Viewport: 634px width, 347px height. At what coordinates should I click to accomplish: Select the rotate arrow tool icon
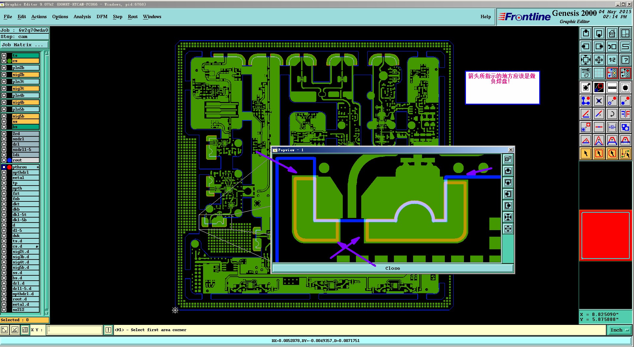(x=612, y=114)
